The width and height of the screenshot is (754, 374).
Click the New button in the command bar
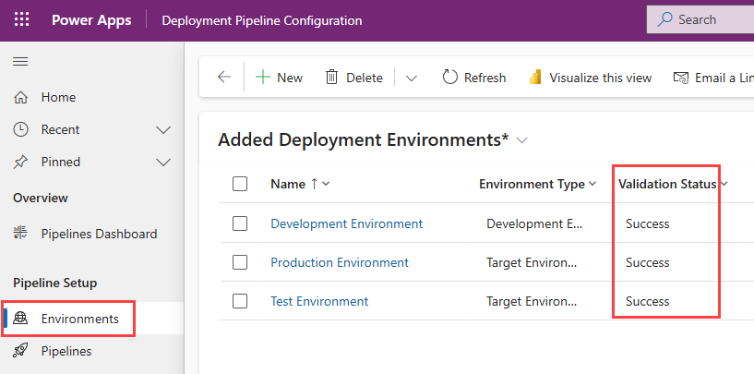coord(279,78)
